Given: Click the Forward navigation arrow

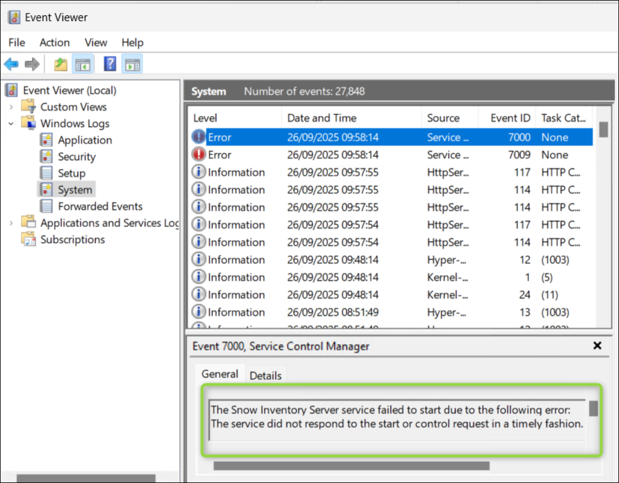Looking at the screenshot, I should pos(32,64).
